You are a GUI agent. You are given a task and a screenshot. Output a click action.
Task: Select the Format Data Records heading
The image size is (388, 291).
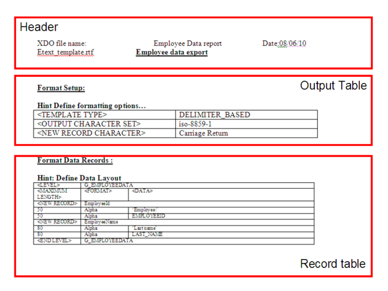click(x=75, y=160)
